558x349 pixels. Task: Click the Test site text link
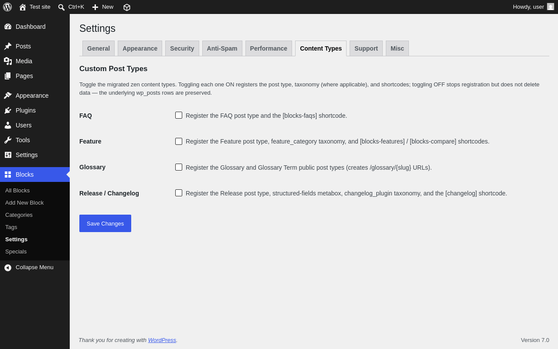click(x=40, y=7)
